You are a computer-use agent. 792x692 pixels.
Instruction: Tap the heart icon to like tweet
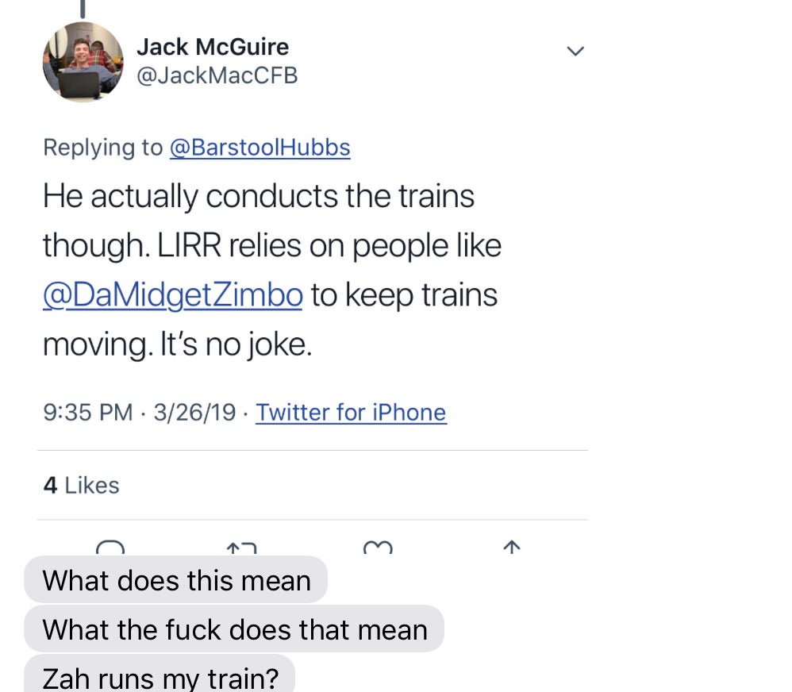[378, 549]
